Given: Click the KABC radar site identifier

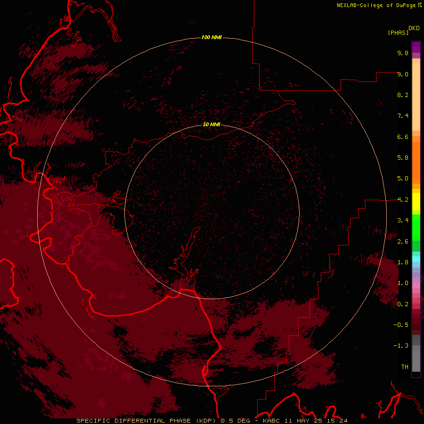Looking at the screenshot, I should click(272, 421).
